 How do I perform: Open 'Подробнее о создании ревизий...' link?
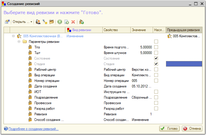(34, 129)
